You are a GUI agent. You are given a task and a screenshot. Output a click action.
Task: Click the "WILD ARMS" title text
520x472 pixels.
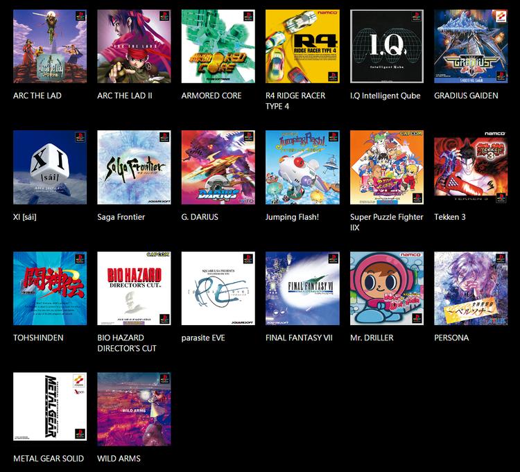pyautogui.click(x=119, y=459)
